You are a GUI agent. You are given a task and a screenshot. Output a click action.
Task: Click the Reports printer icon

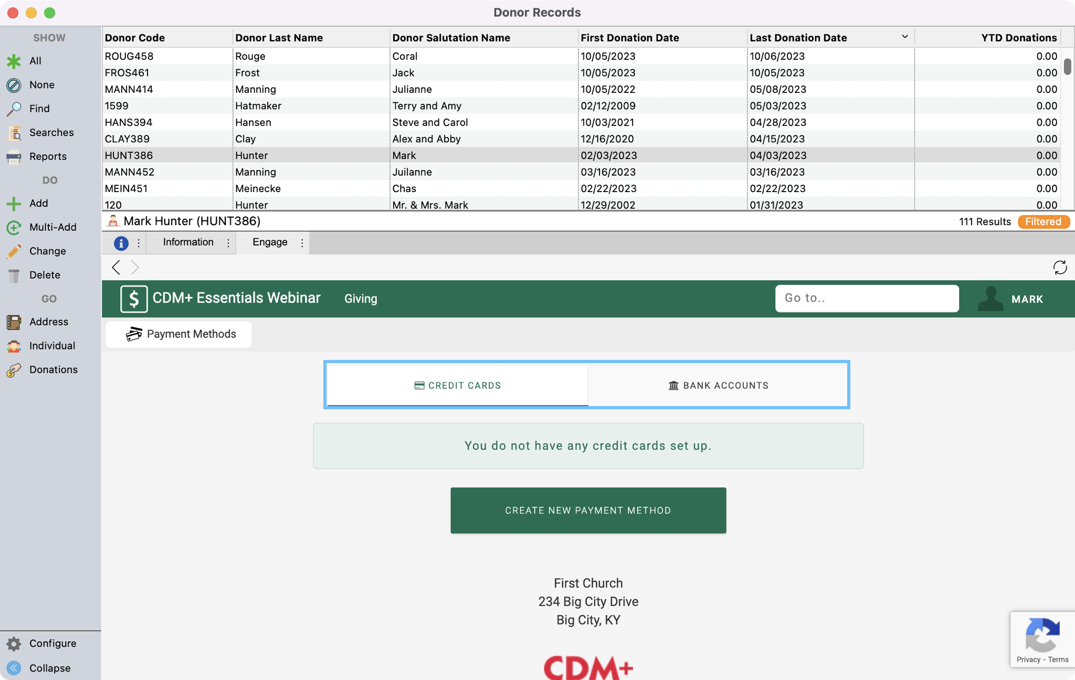(x=14, y=156)
